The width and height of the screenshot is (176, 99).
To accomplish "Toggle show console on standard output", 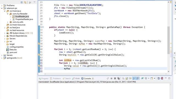I will (134, 78).
